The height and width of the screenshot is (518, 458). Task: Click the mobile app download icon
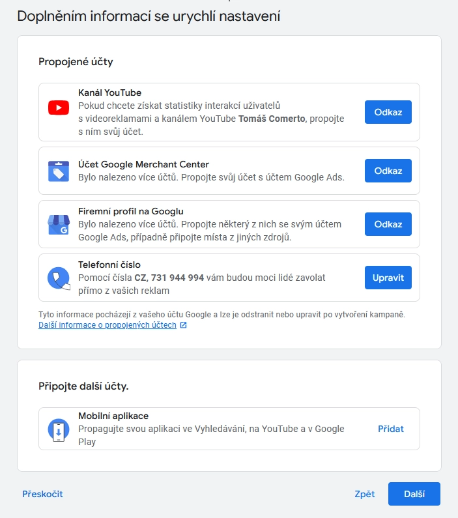coord(59,430)
